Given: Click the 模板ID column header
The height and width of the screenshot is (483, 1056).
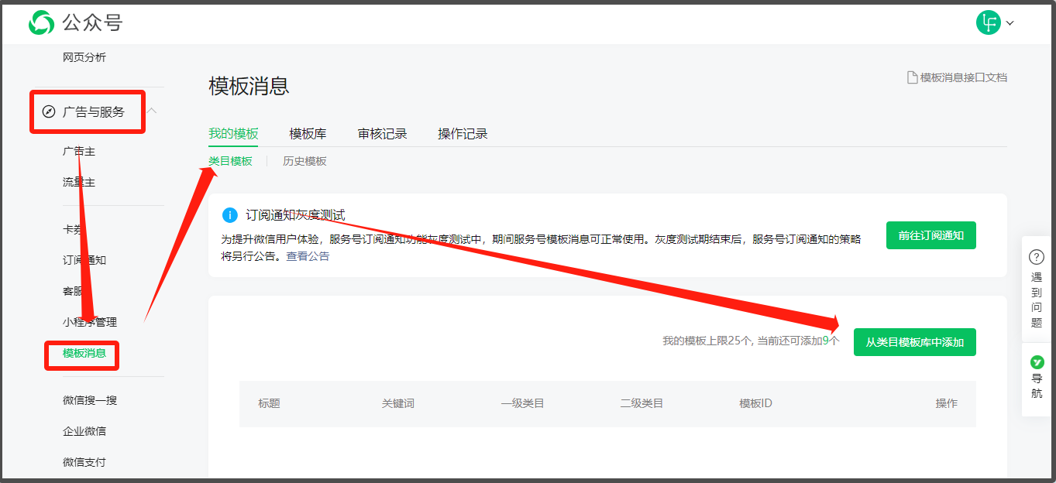Looking at the screenshot, I should pos(755,403).
